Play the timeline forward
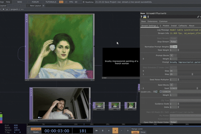The height and width of the screenshot is (134, 201). (x=115, y=131)
